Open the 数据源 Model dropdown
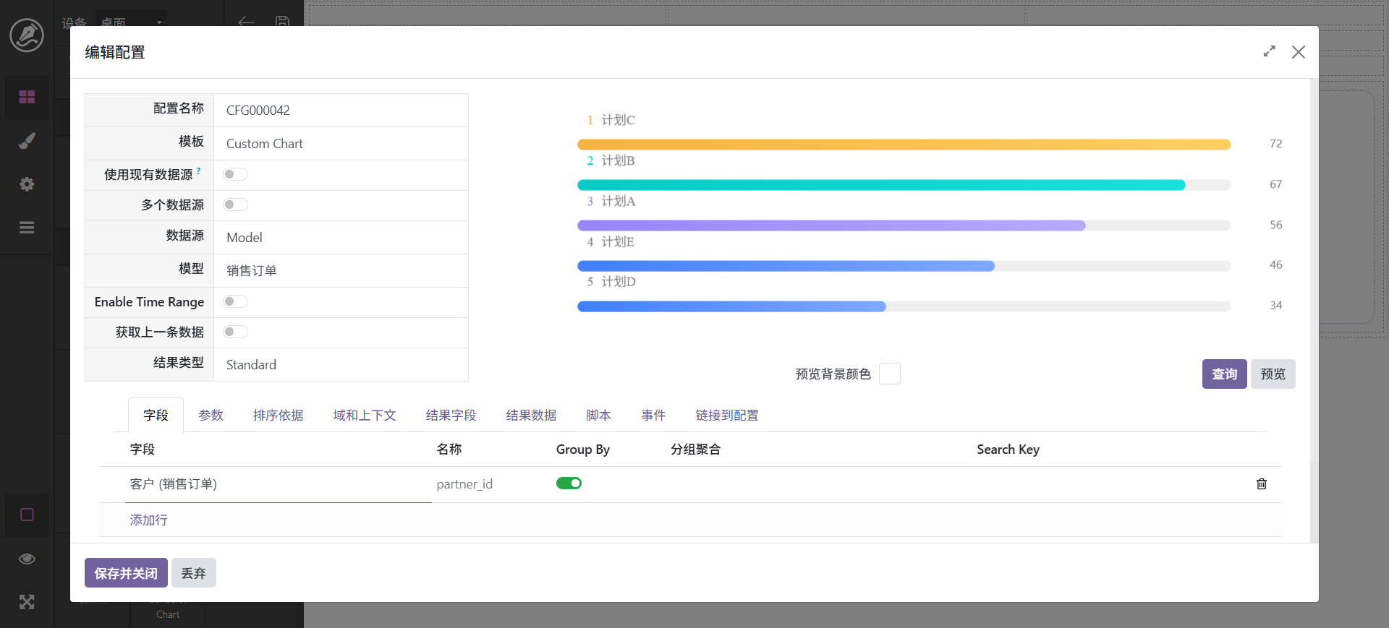Screen dimensions: 1389x628 [x=340, y=238]
